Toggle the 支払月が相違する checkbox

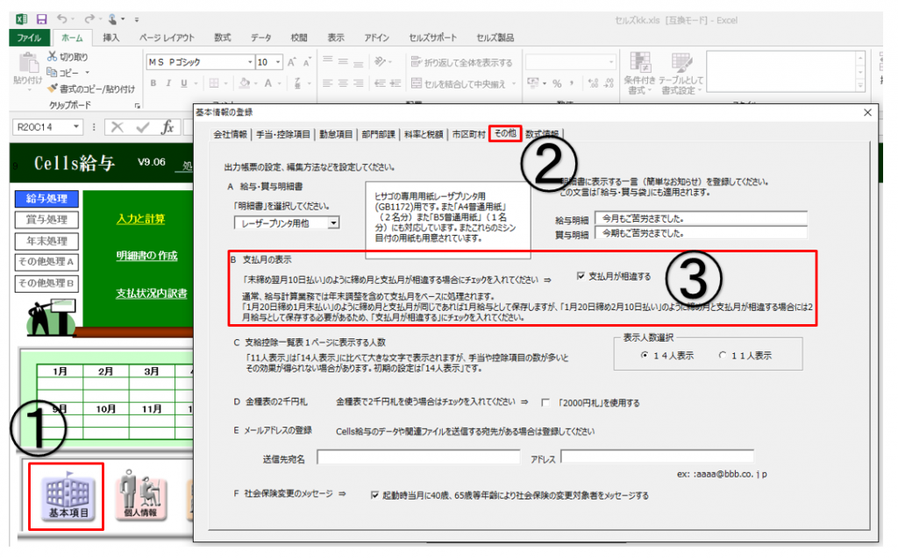click(581, 277)
